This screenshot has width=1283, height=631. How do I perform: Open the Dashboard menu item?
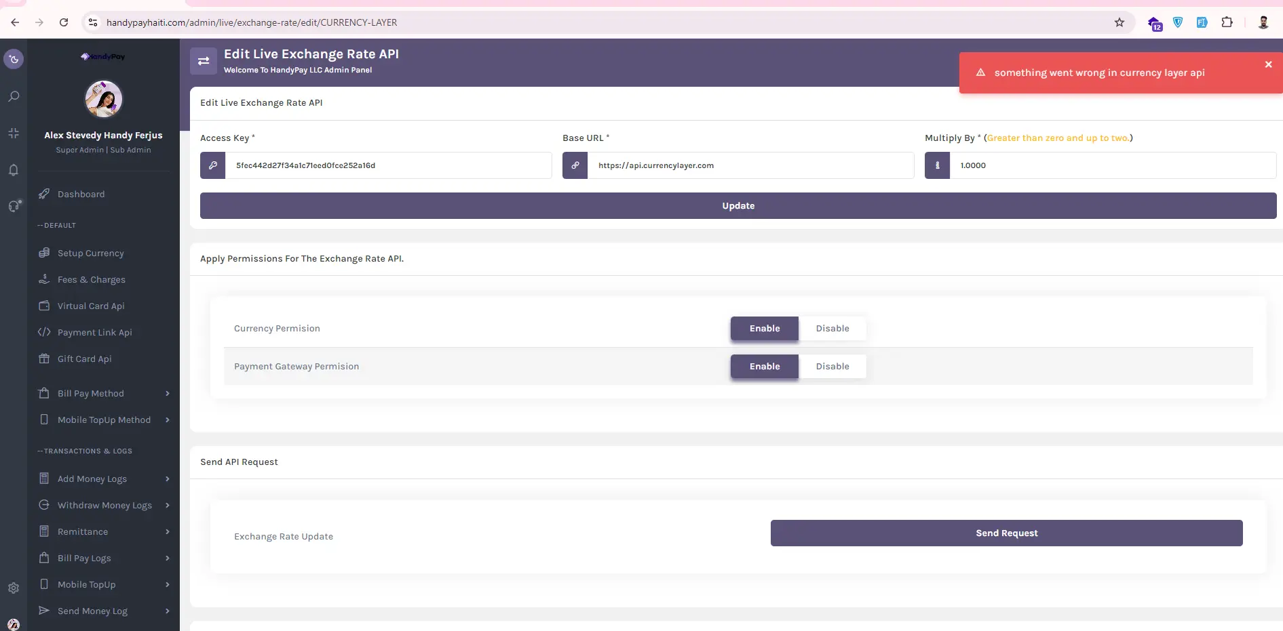click(81, 195)
